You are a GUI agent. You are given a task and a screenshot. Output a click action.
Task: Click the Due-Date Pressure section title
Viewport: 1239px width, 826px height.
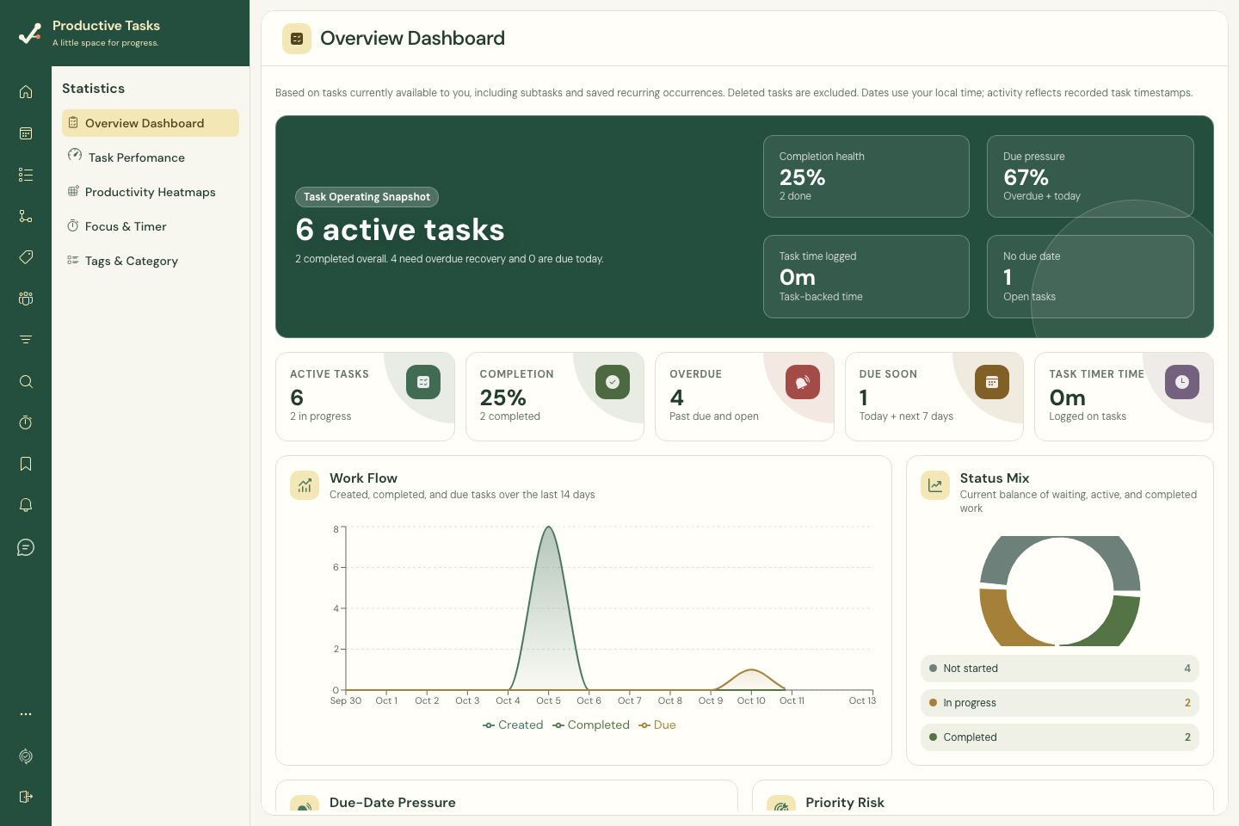392,803
